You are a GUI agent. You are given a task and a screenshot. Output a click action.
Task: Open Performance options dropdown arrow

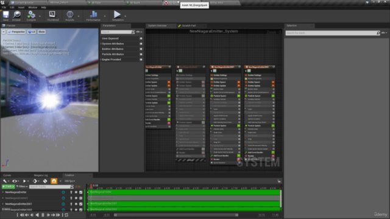(x=105, y=16)
